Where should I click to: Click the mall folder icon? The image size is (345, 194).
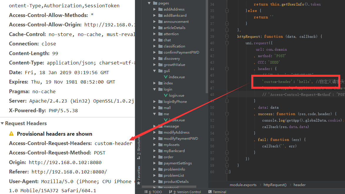(x=160, y=108)
